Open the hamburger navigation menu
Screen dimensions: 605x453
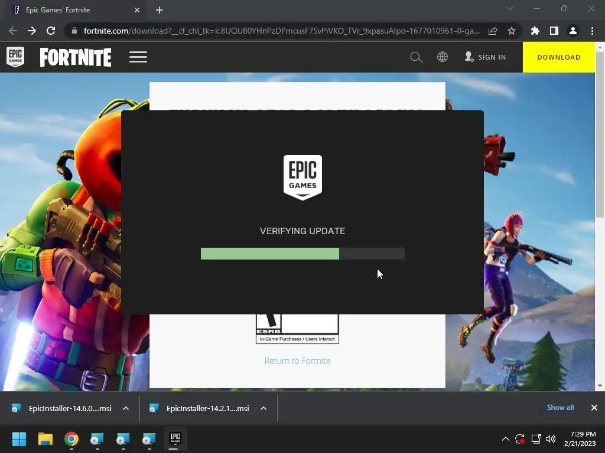(138, 57)
